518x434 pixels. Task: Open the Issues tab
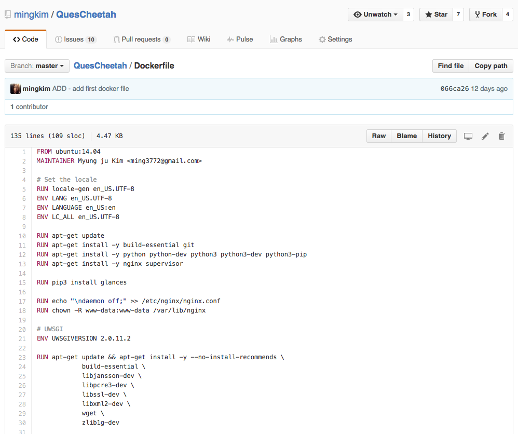point(75,39)
